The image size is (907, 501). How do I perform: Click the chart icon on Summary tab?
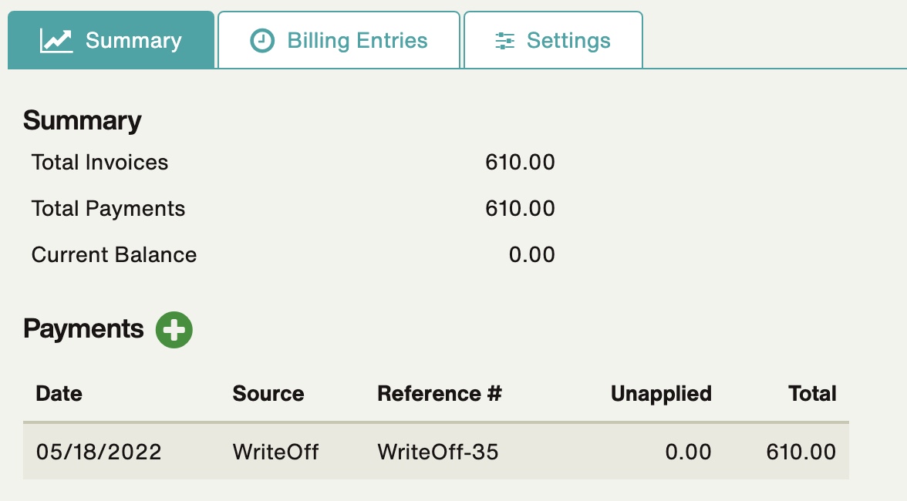[56, 41]
